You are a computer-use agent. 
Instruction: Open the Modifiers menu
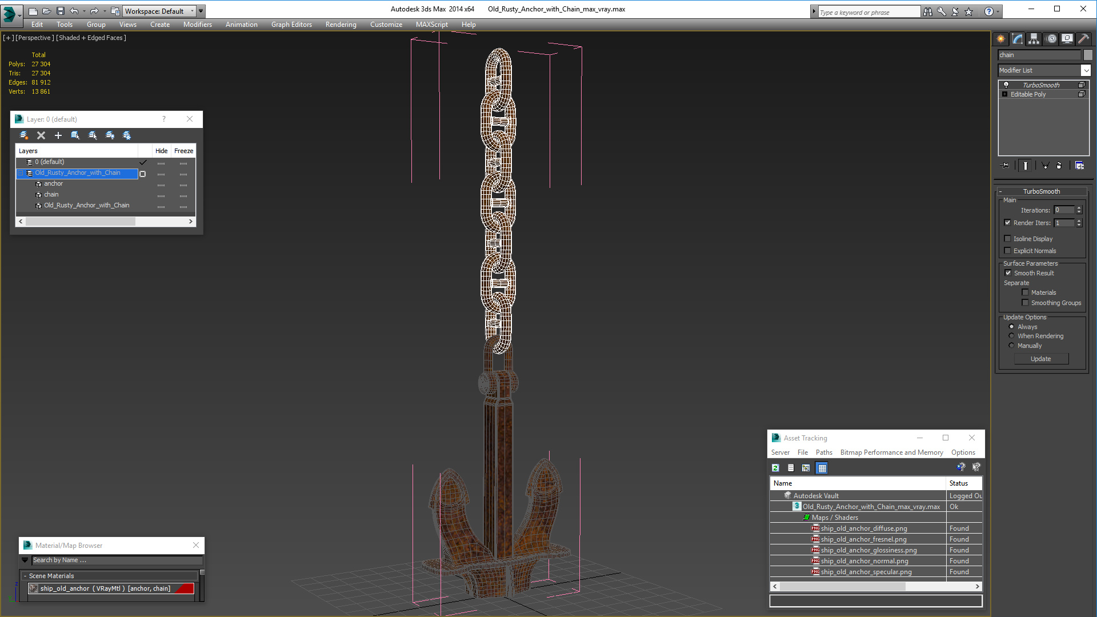[197, 25]
